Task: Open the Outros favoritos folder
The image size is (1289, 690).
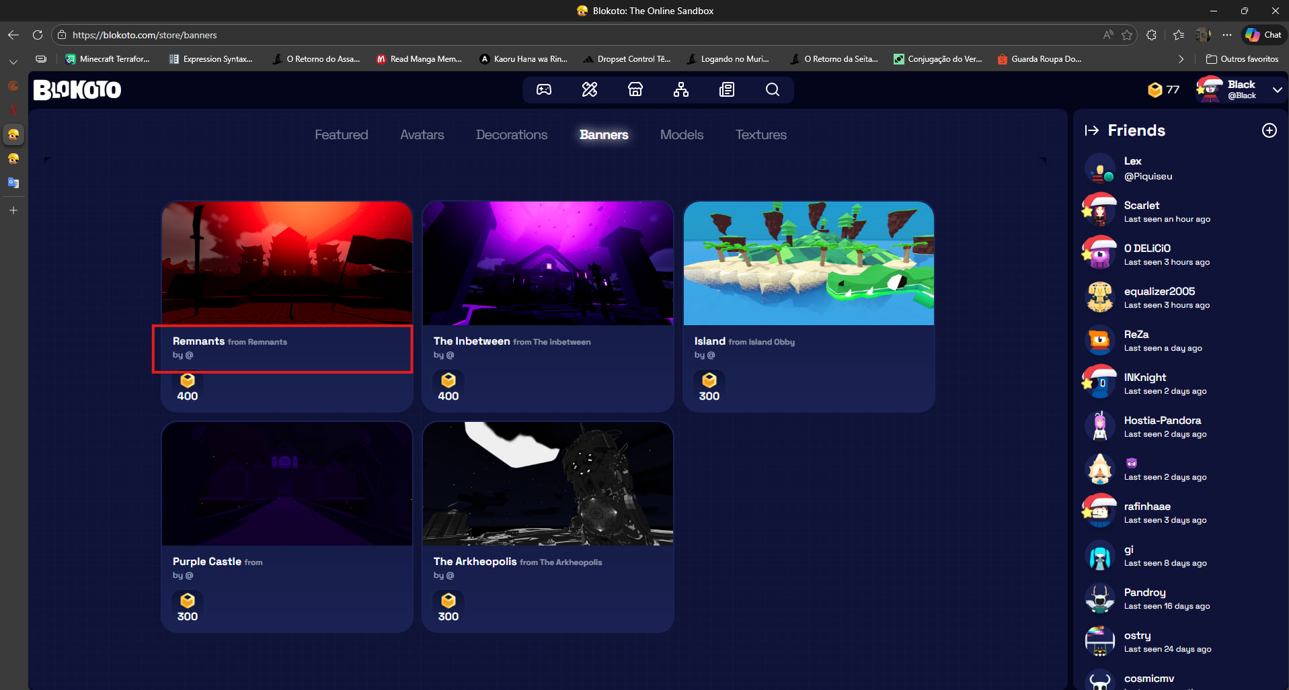Action: point(1242,59)
